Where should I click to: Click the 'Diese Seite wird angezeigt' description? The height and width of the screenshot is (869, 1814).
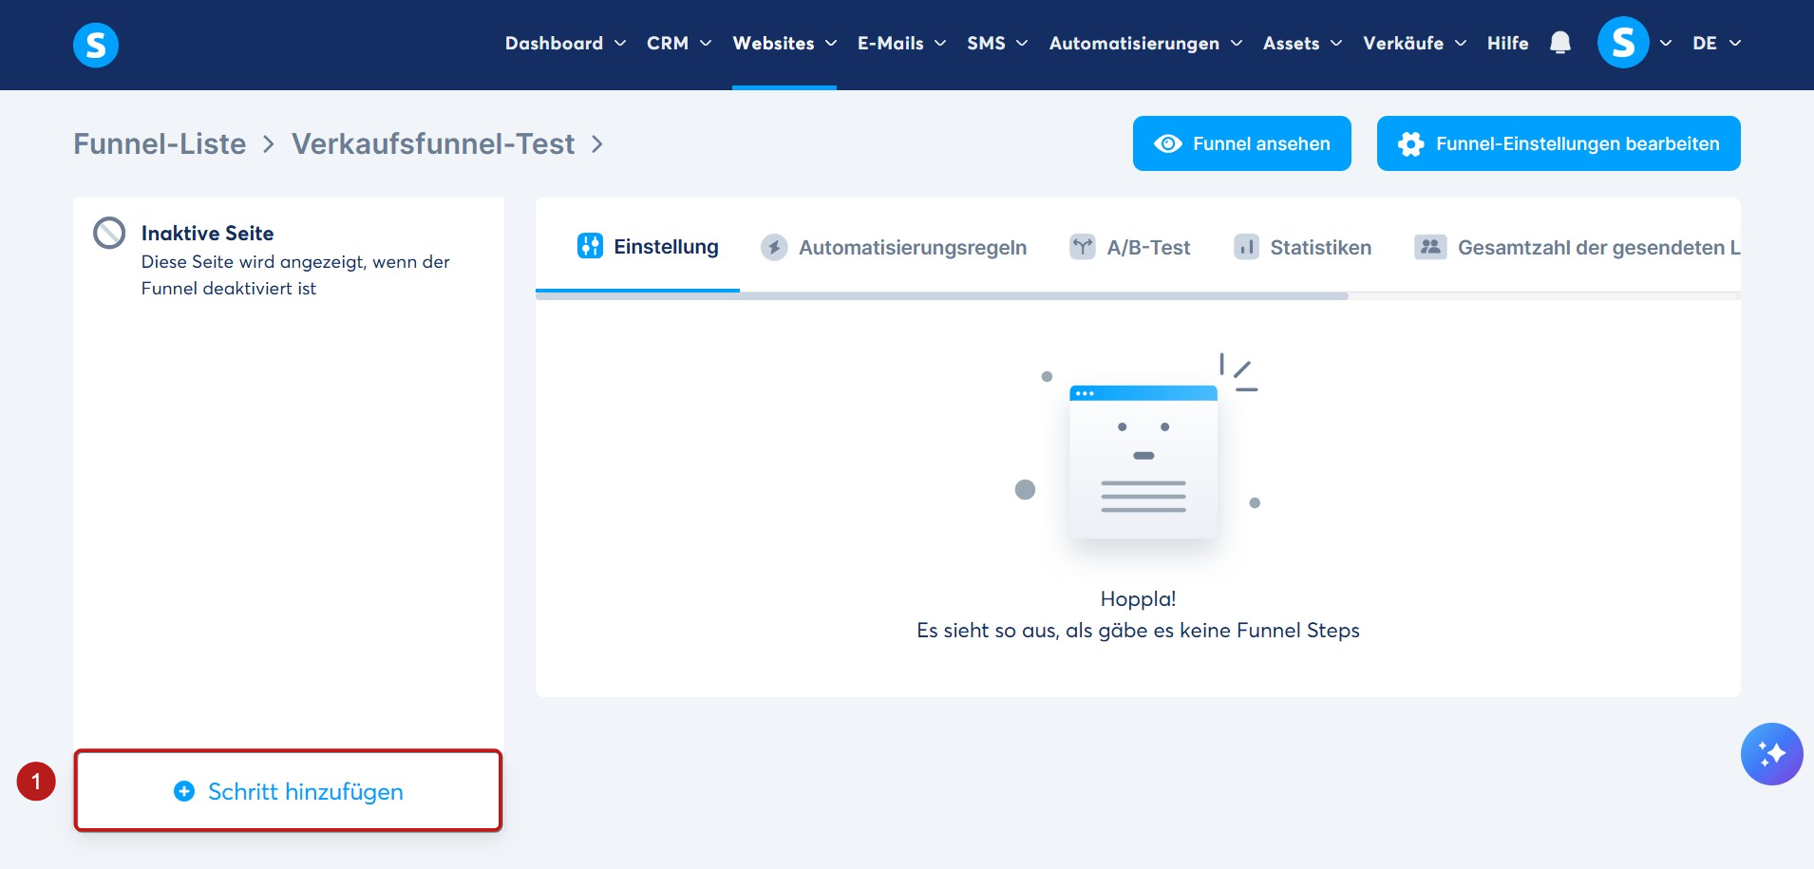[x=295, y=274]
